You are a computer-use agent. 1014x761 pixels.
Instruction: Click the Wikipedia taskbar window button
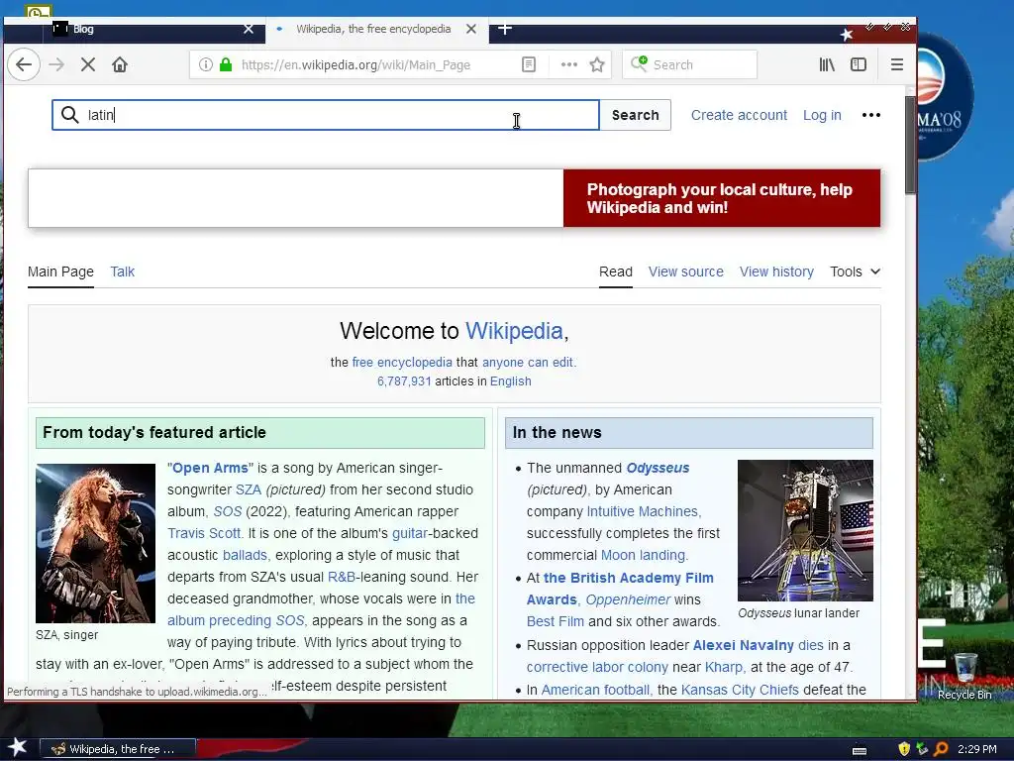pyautogui.click(x=118, y=749)
